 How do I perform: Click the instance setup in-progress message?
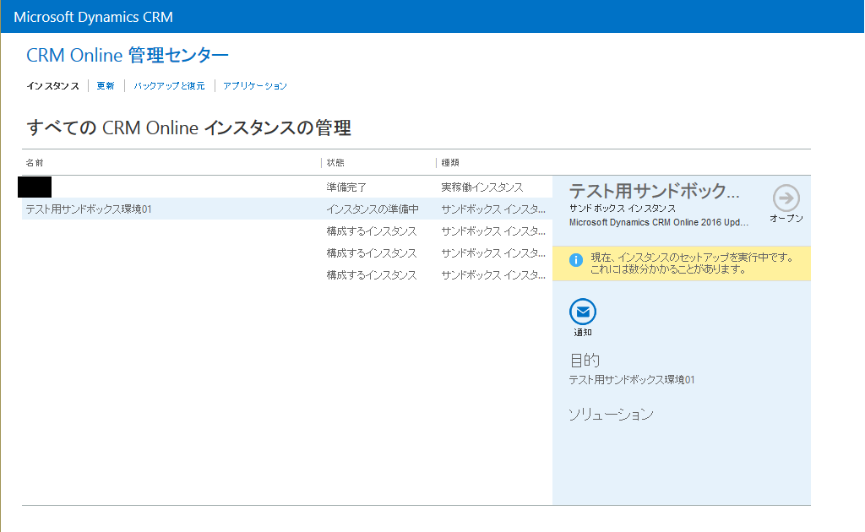[x=693, y=263]
